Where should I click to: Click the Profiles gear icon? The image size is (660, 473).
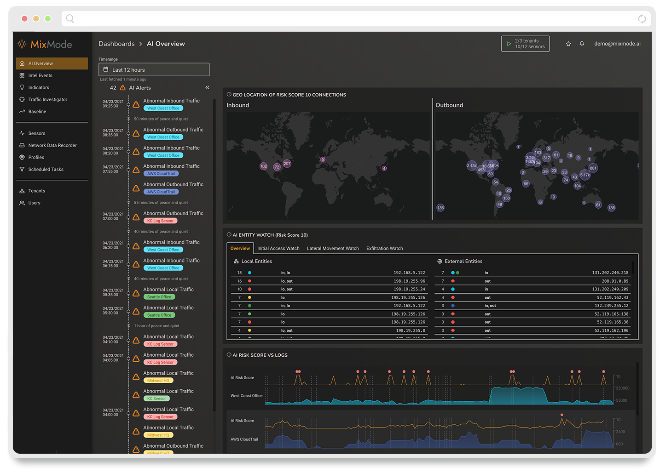point(22,157)
